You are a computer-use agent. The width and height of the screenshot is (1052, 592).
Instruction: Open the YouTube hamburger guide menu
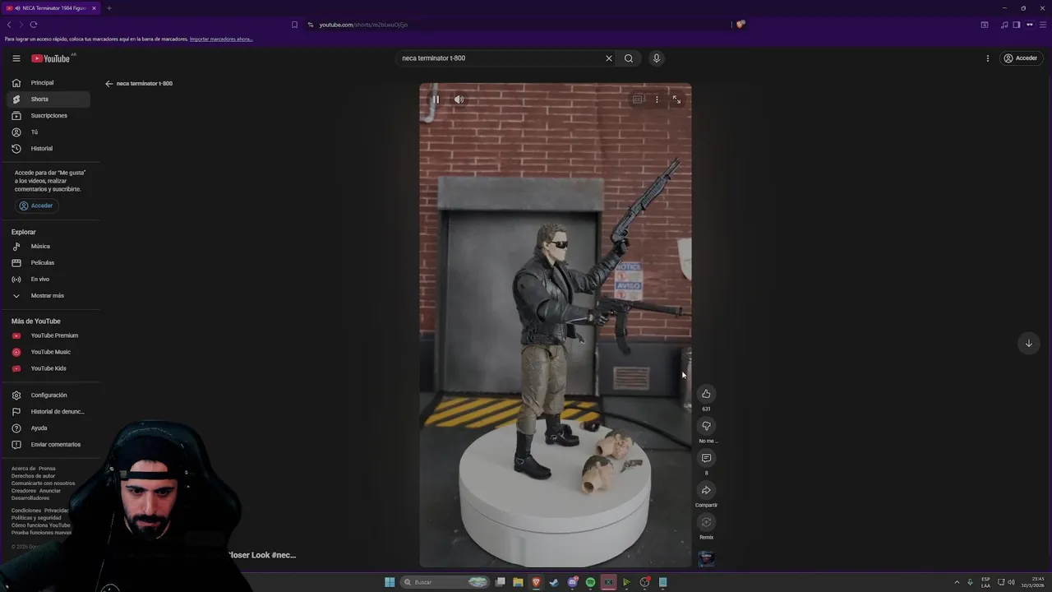pos(16,58)
